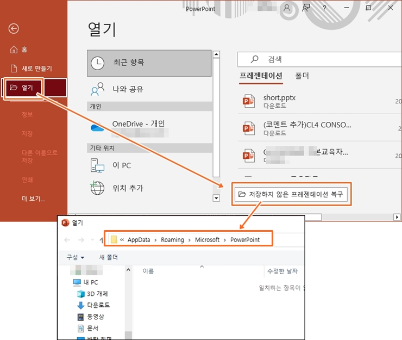Viewport: 402px width, 340px height.
Task: Select 동영상 in navigation tree
Action: (x=91, y=317)
